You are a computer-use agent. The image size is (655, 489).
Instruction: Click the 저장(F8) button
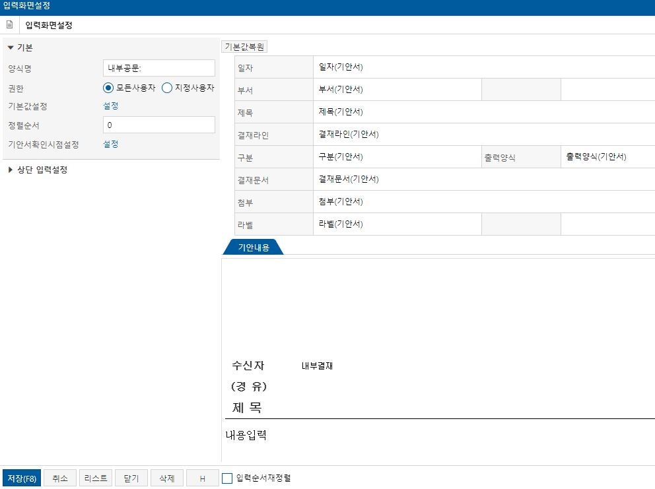(22, 478)
